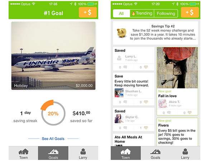Open Akira T.'s profile picture
Viewport: 215px width, 161px height.
(x=163, y=103)
